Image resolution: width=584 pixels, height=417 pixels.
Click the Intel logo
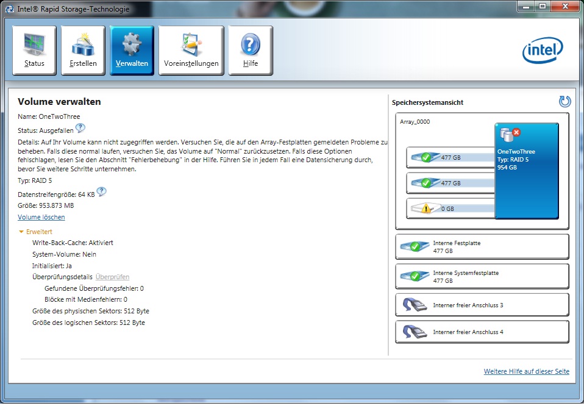pyautogui.click(x=543, y=50)
